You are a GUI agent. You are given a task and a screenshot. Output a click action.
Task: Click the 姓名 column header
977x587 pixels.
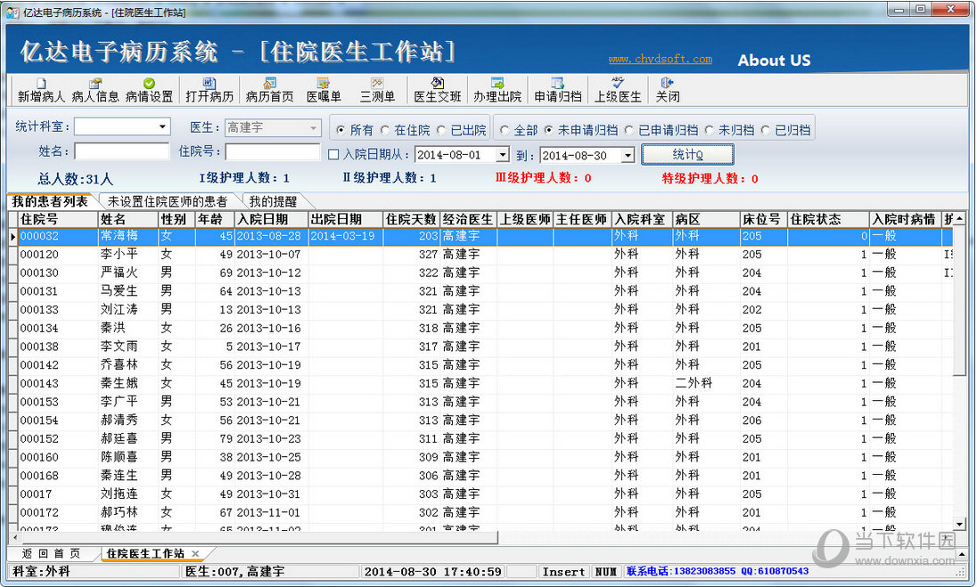tap(128, 219)
